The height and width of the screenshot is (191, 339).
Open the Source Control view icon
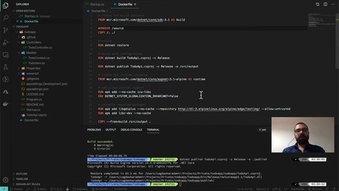tap(6, 30)
